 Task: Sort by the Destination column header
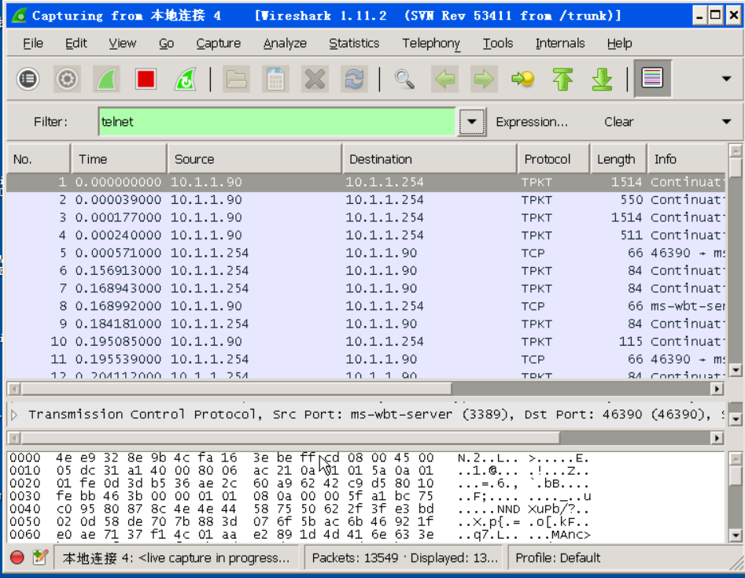(430, 159)
